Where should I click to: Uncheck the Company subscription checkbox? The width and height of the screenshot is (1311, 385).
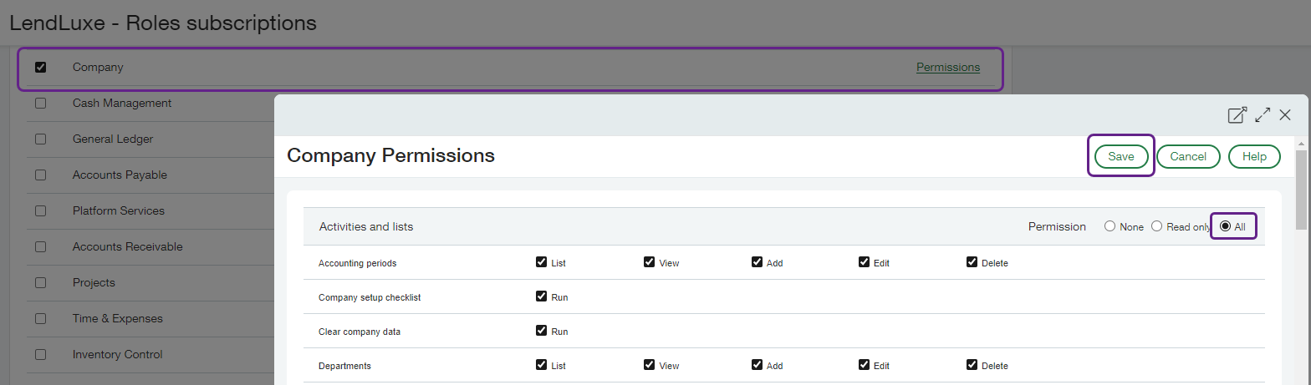tap(40, 67)
